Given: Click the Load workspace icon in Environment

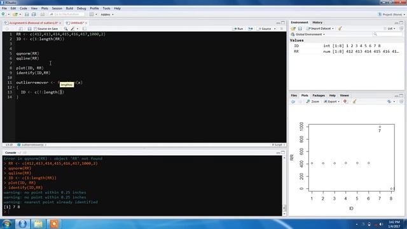Looking at the screenshot, I should click(x=293, y=29).
